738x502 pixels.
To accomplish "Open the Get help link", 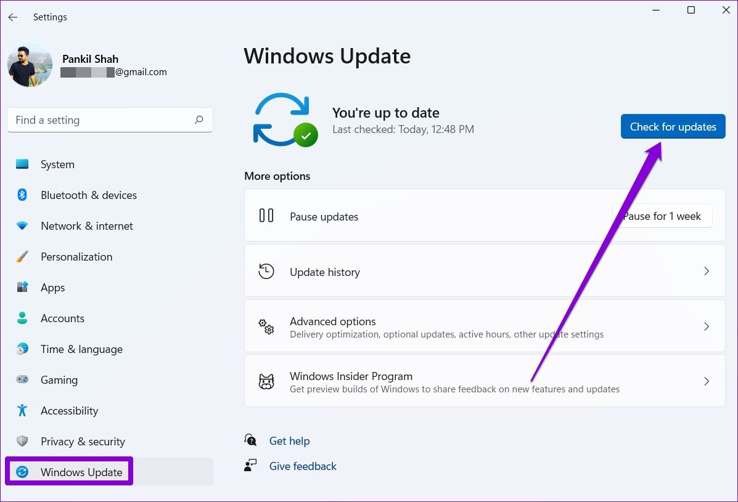I will pos(289,441).
